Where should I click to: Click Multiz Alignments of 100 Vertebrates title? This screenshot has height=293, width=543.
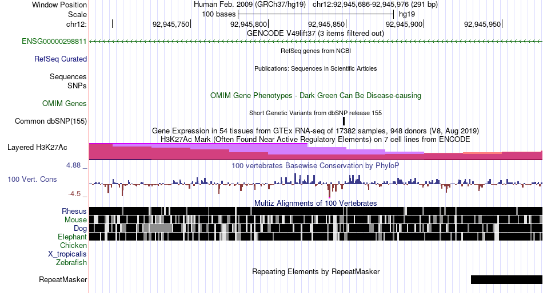point(316,203)
